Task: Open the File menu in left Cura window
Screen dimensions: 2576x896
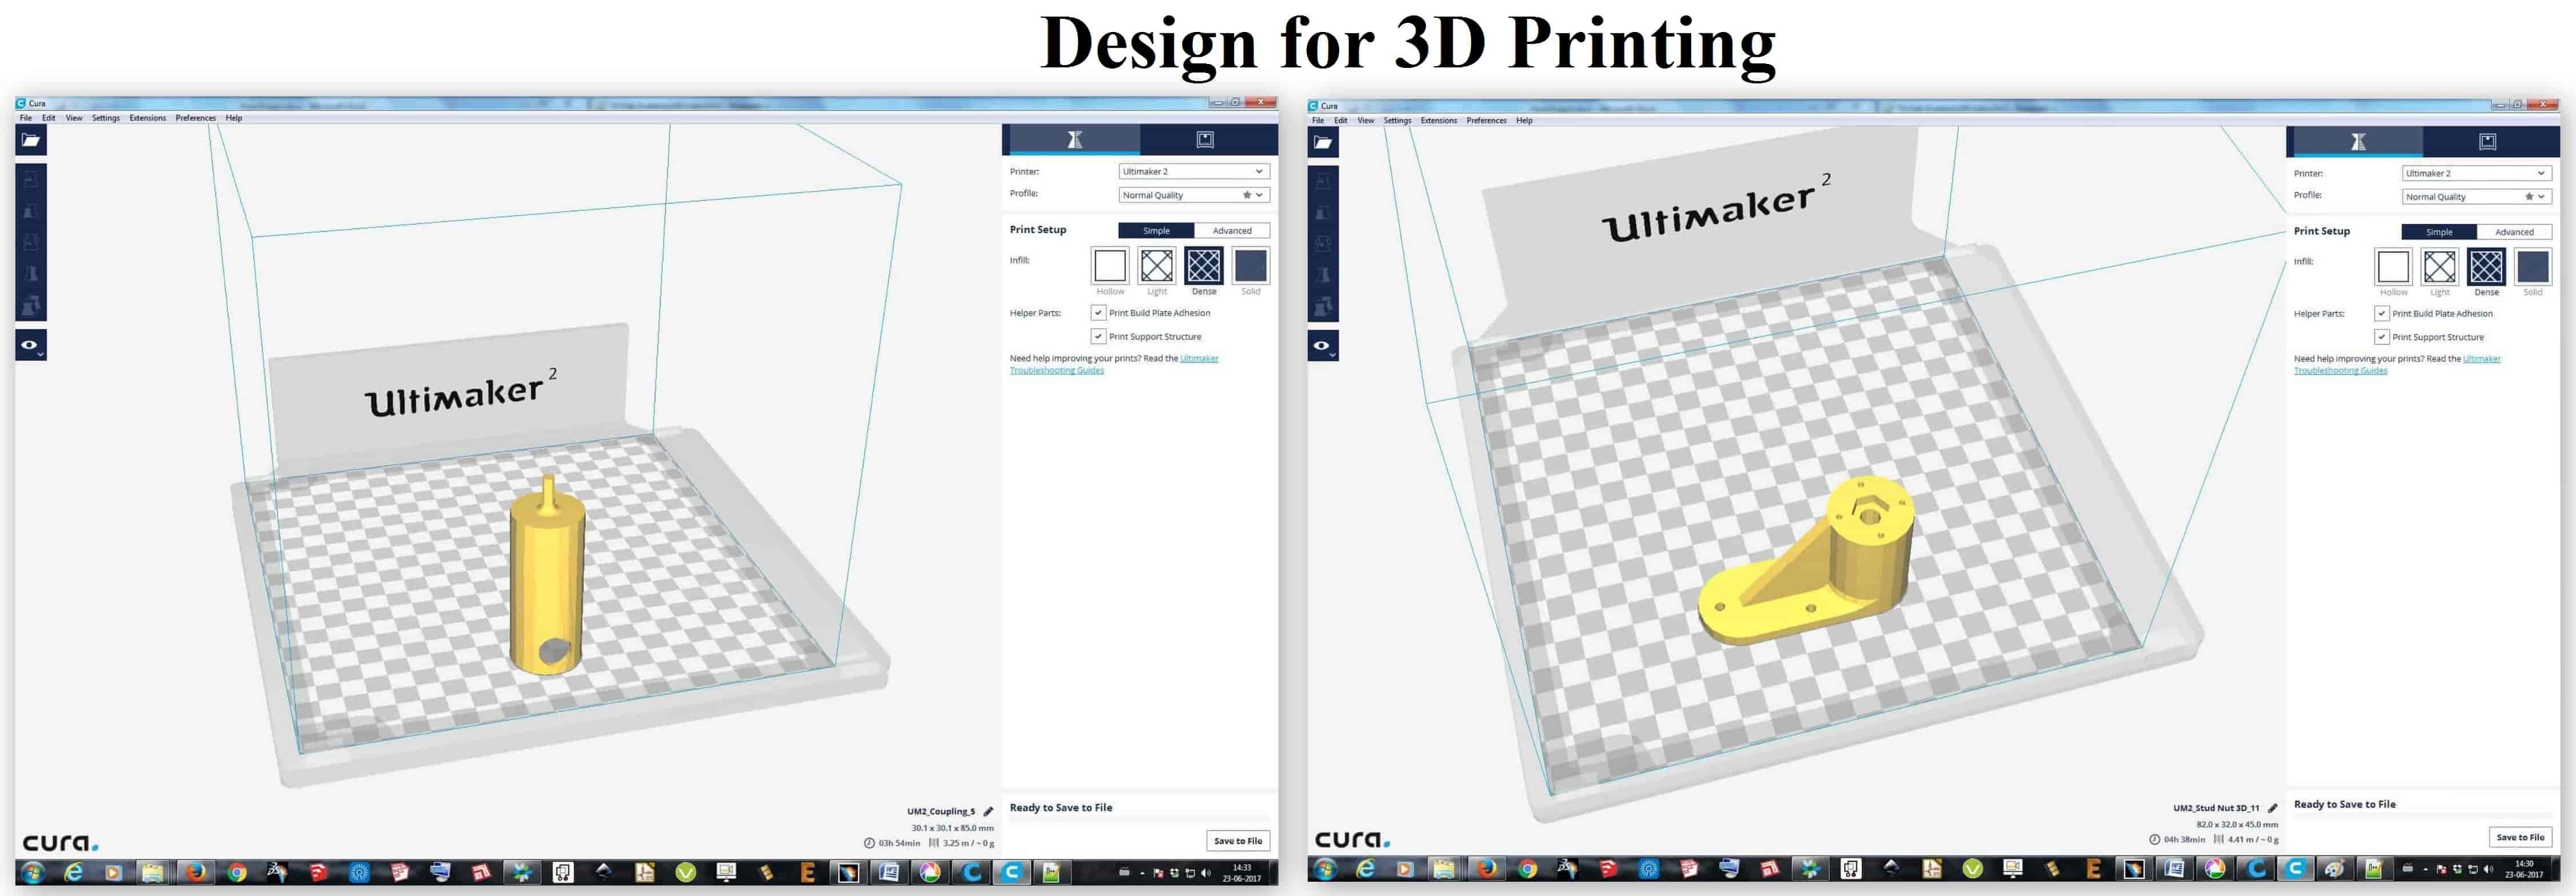Action: (26, 118)
